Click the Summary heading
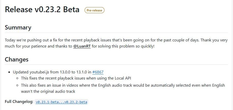 pyautogui.click(x=18, y=27)
